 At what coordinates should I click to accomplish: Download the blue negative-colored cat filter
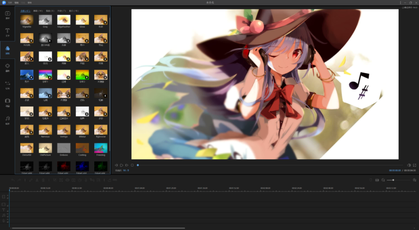coord(31,78)
